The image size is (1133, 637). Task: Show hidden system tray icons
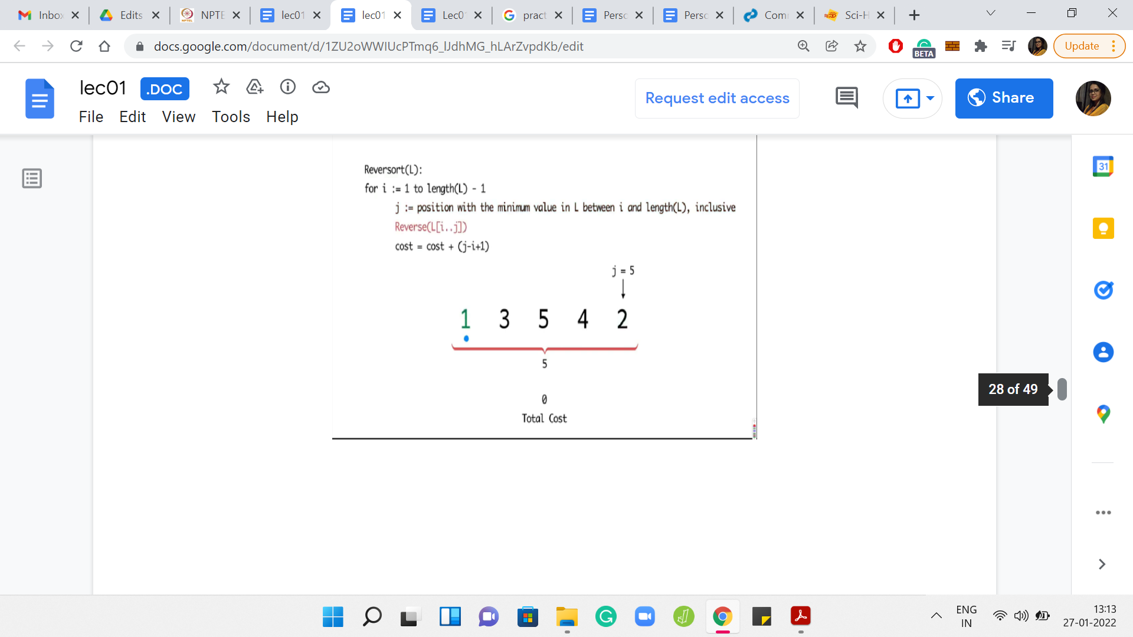click(x=936, y=616)
